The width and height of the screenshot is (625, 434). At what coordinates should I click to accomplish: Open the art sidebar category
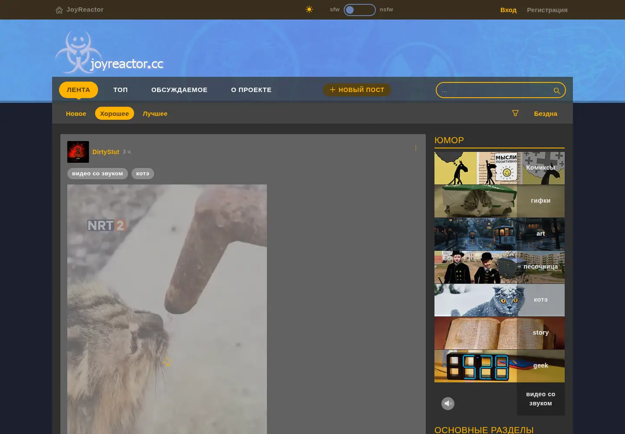(x=500, y=234)
